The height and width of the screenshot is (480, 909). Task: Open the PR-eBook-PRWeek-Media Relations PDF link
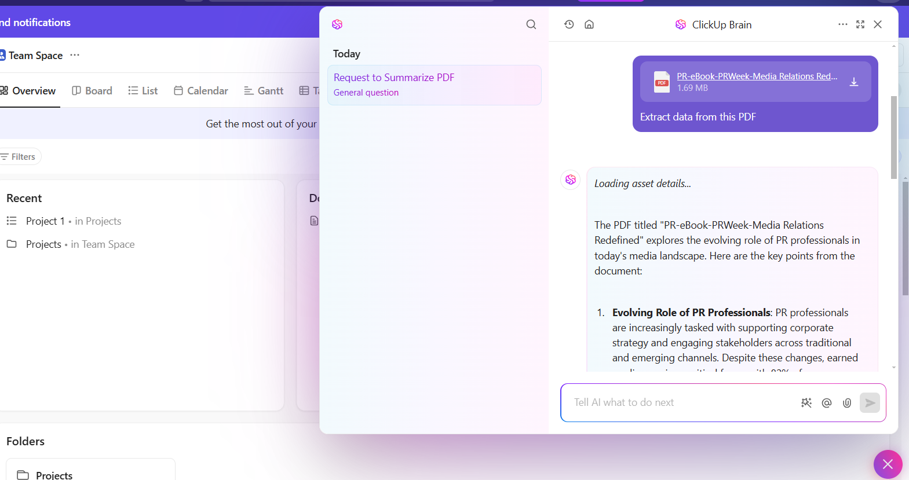click(757, 76)
